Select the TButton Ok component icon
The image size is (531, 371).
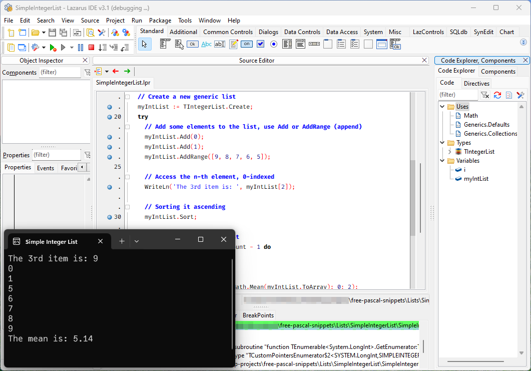(193, 44)
